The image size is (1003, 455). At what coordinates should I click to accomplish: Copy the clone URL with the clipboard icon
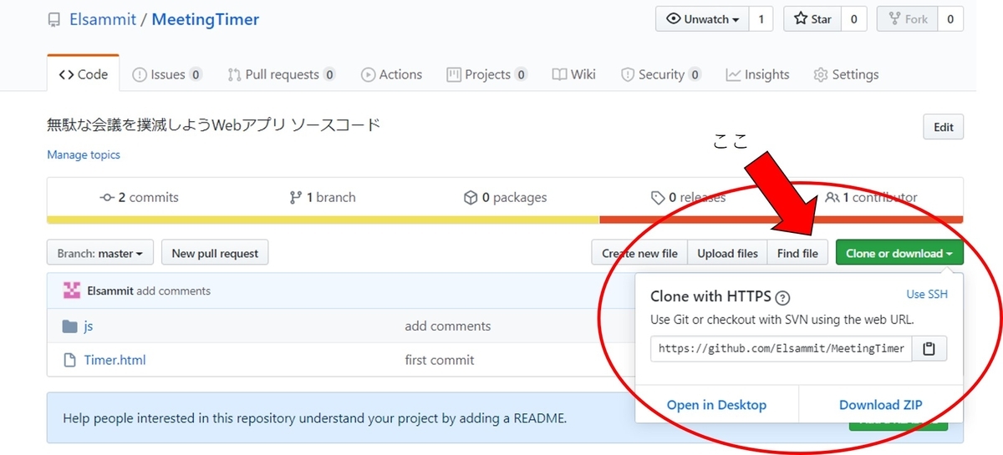(x=929, y=349)
